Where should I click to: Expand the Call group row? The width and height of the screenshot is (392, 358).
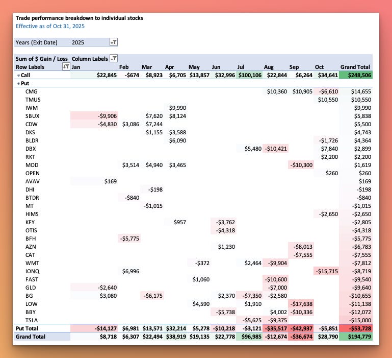pyautogui.click(x=18, y=75)
